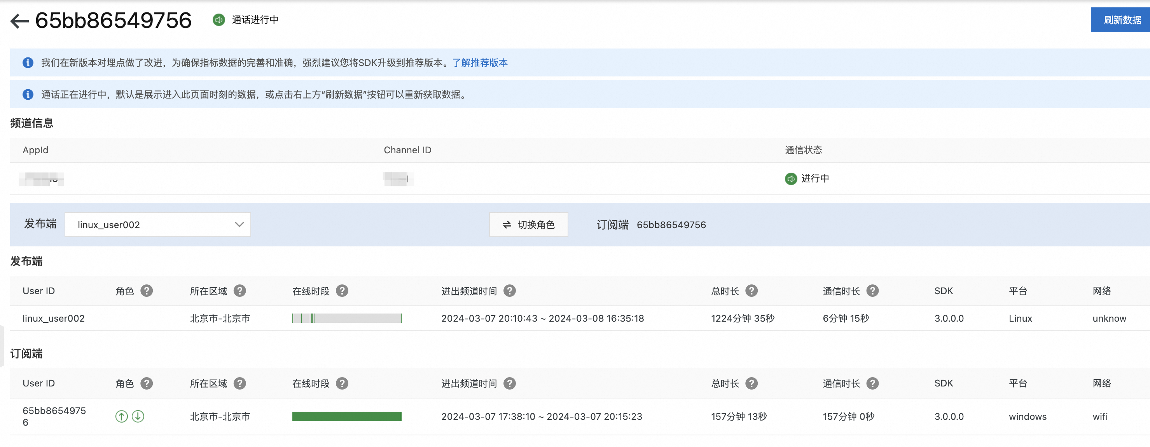Click the time range 2024-03-07 17:38:10 ~ 2024-03-07 20:15:23
This screenshot has width=1150, height=447.
click(542, 416)
